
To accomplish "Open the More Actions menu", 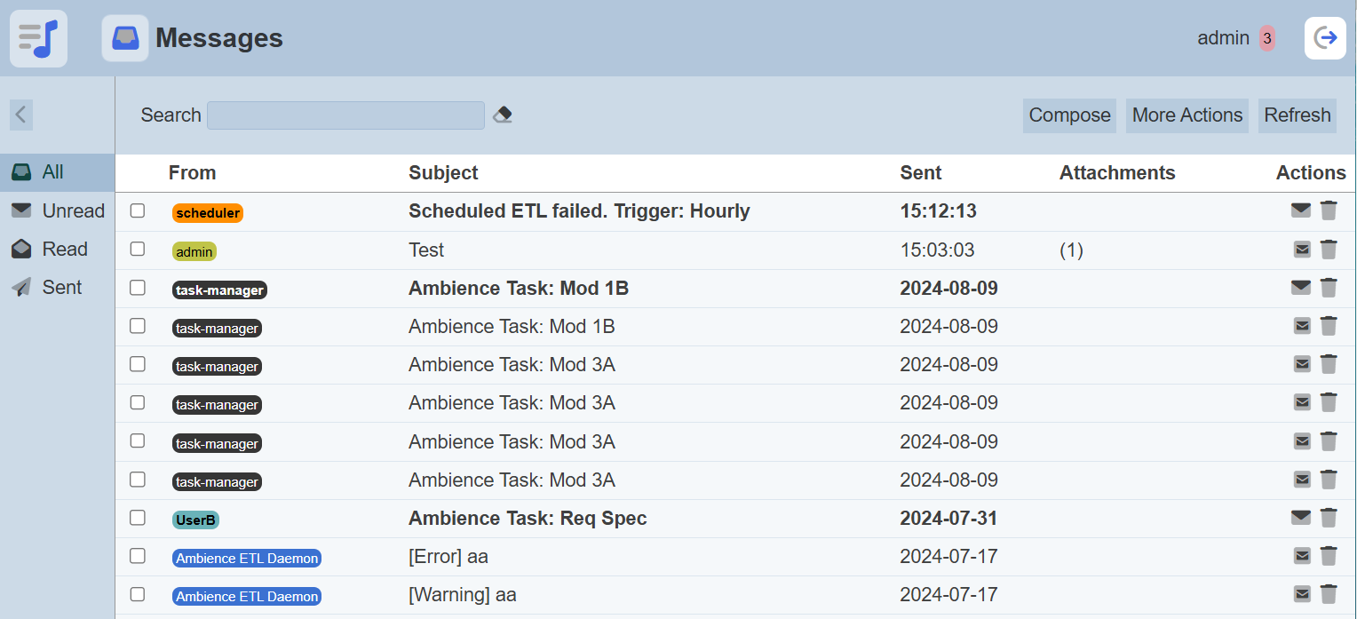I will 1187,115.
